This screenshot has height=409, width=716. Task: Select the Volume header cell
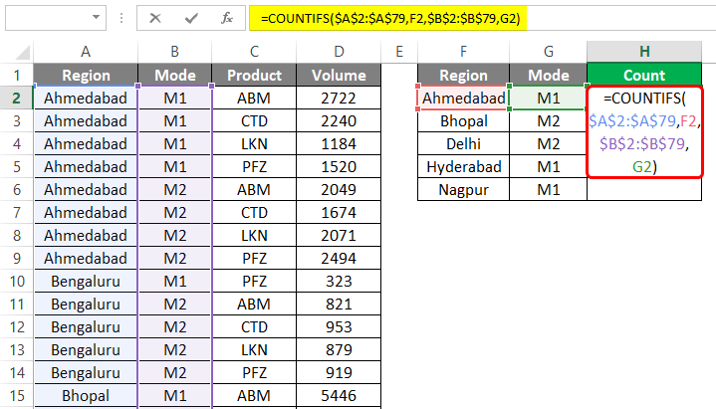(x=339, y=75)
